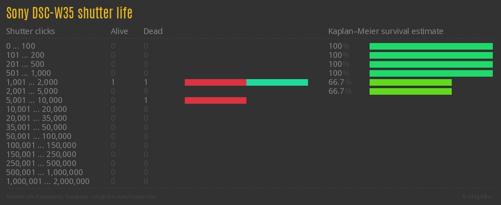Click the "© Oleg Kikin" copyright text

[x=478, y=197]
